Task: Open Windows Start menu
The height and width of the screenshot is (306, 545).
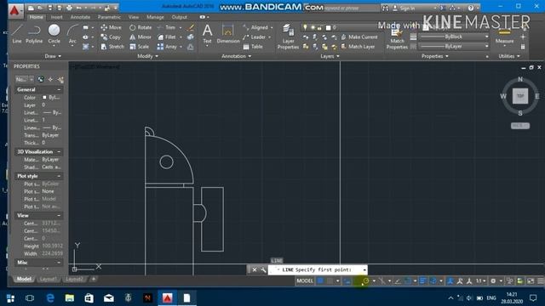Action: 10,298
